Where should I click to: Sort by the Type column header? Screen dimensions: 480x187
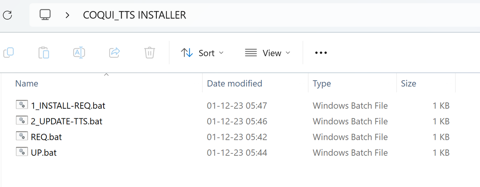coord(322,84)
